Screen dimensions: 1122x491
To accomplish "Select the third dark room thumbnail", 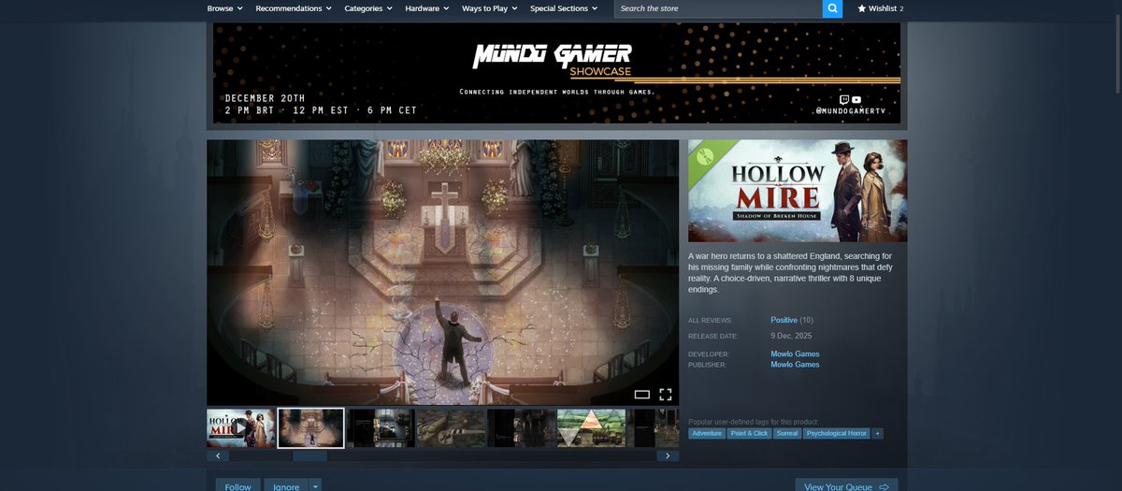I will pos(381,427).
